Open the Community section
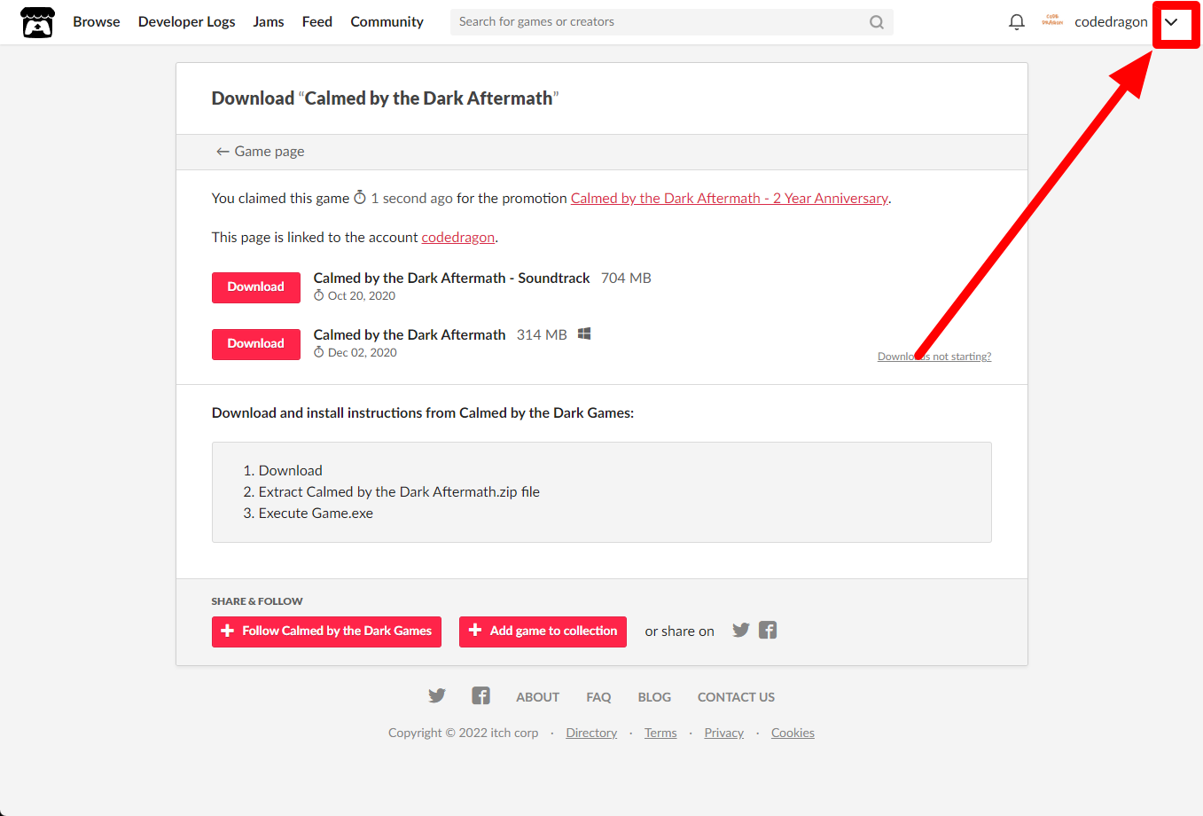 387,21
